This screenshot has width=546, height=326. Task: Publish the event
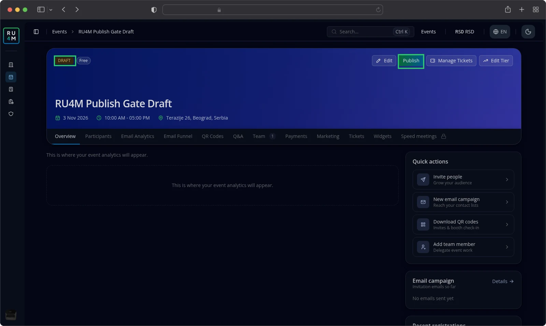coord(411,61)
